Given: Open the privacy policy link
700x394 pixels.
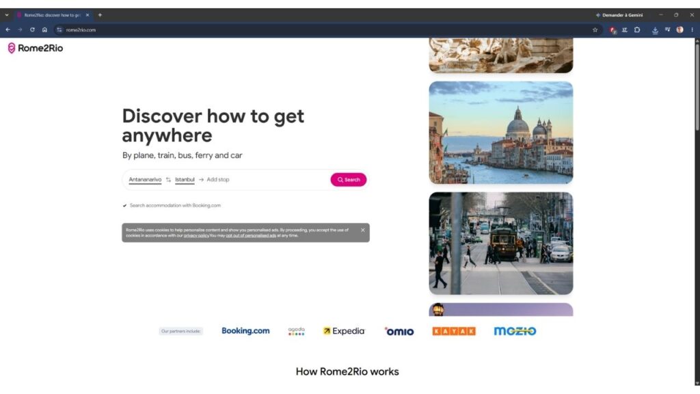Looking at the screenshot, I should click(x=196, y=235).
